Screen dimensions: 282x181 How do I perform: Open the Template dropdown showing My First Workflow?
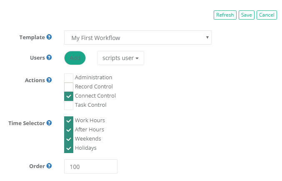pyautogui.click(x=137, y=38)
